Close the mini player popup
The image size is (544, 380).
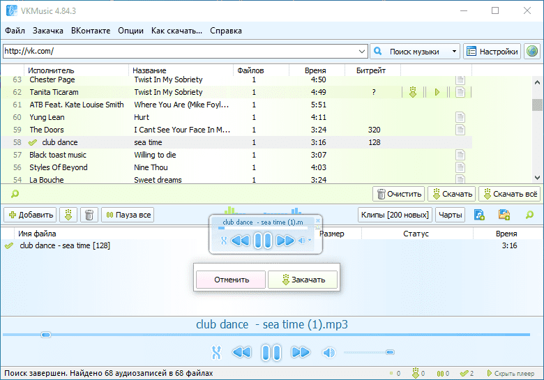[x=318, y=220]
